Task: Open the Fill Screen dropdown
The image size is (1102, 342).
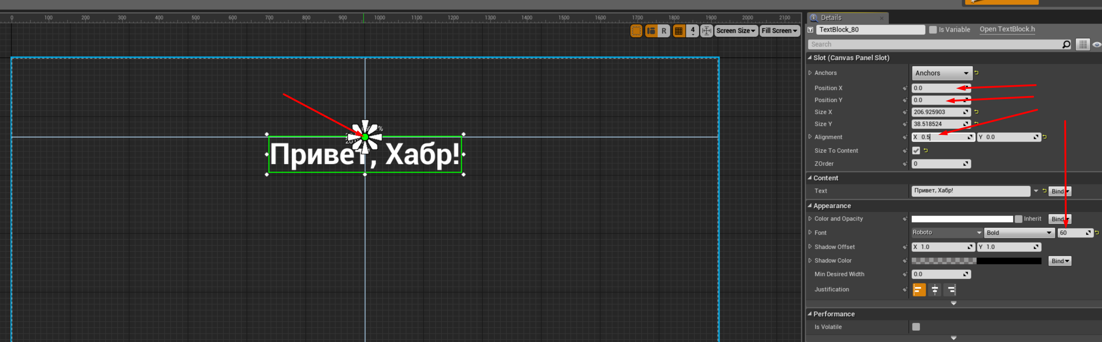Action: click(x=780, y=31)
